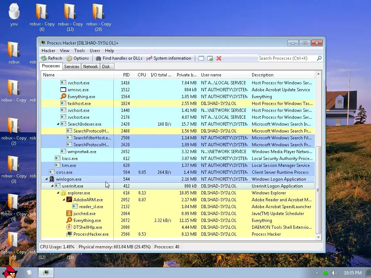Click the Everything.exe icon with PID 2072
The height and width of the screenshot is (278, 371).
click(x=69, y=220)
